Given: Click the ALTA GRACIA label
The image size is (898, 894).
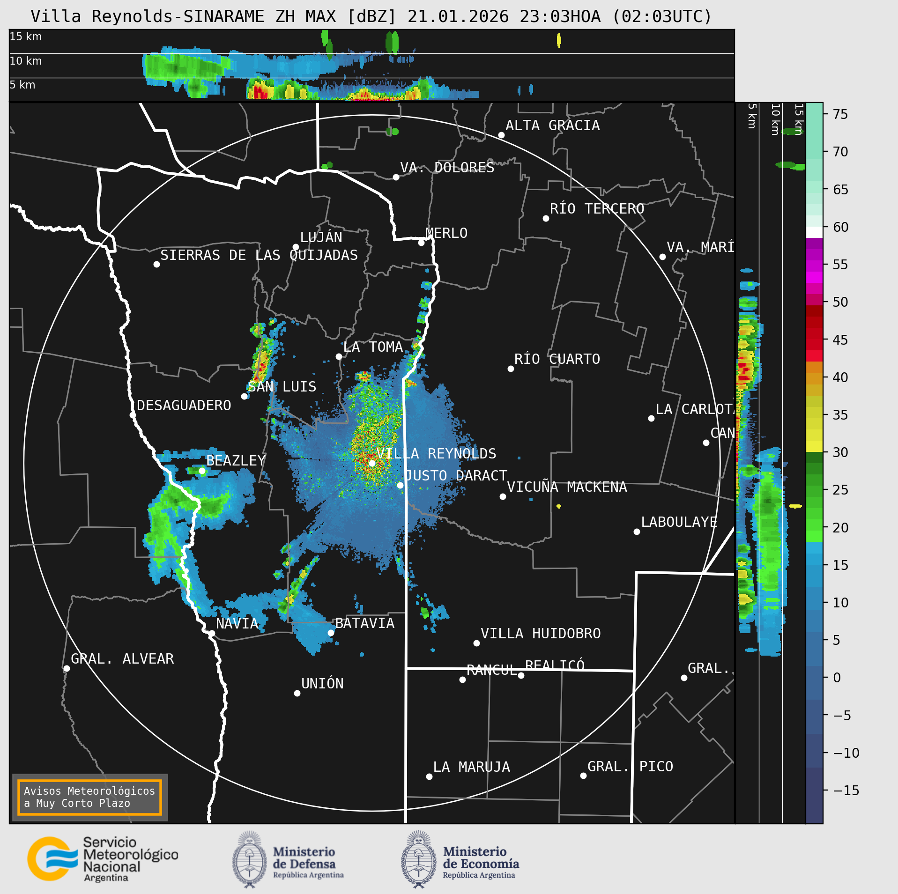Looking at the screenshot, I should (553, 126).
